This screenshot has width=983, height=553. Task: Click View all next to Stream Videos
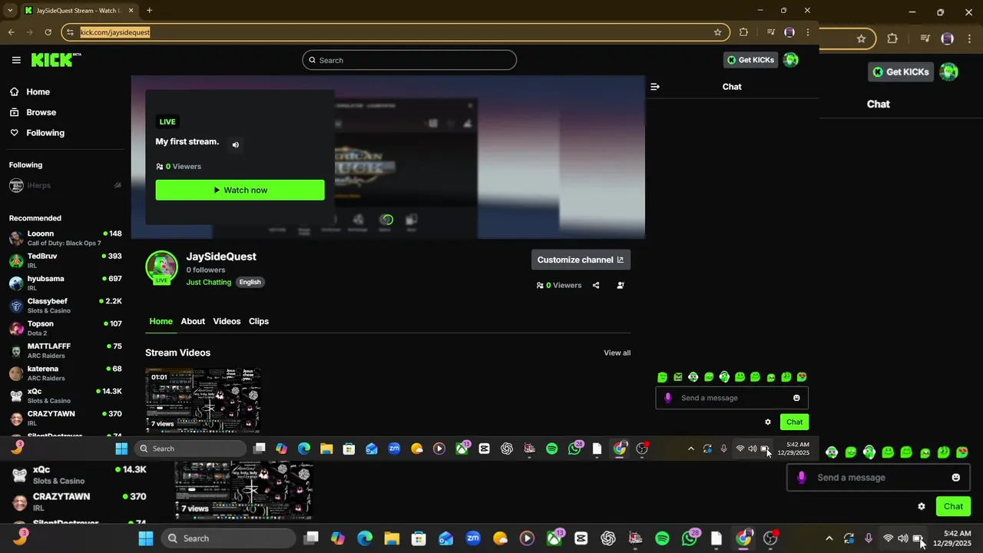617,353
